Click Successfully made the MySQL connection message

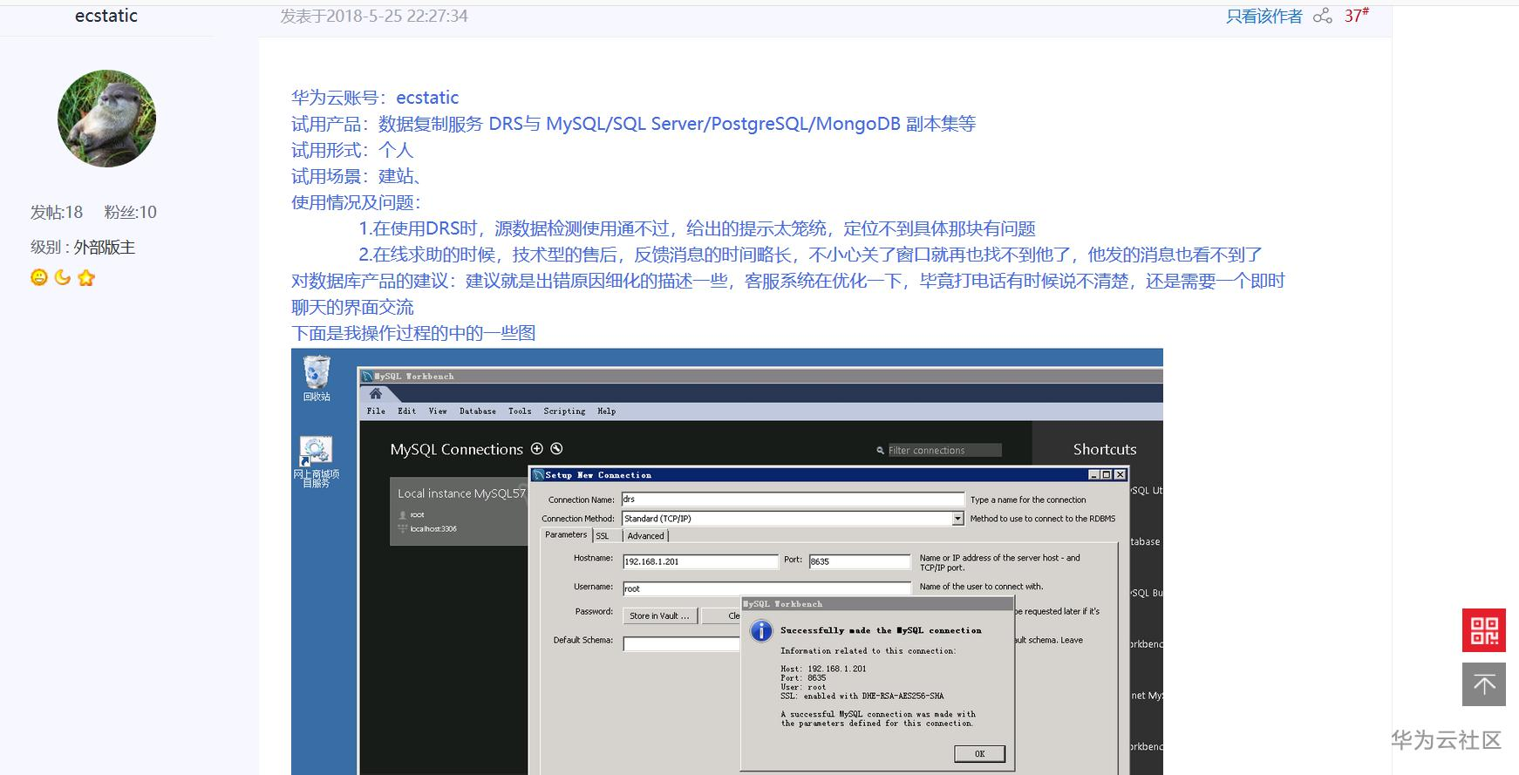pos(881,630)
